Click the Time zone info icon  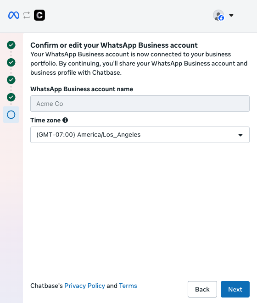point(65,120)
